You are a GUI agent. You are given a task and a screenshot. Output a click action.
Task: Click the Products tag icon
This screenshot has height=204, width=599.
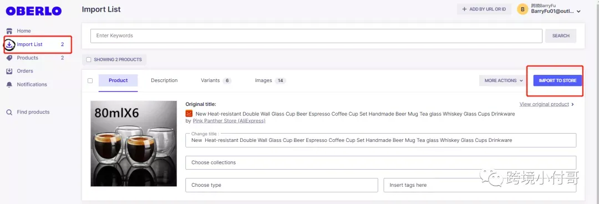[x=9, y=58]
